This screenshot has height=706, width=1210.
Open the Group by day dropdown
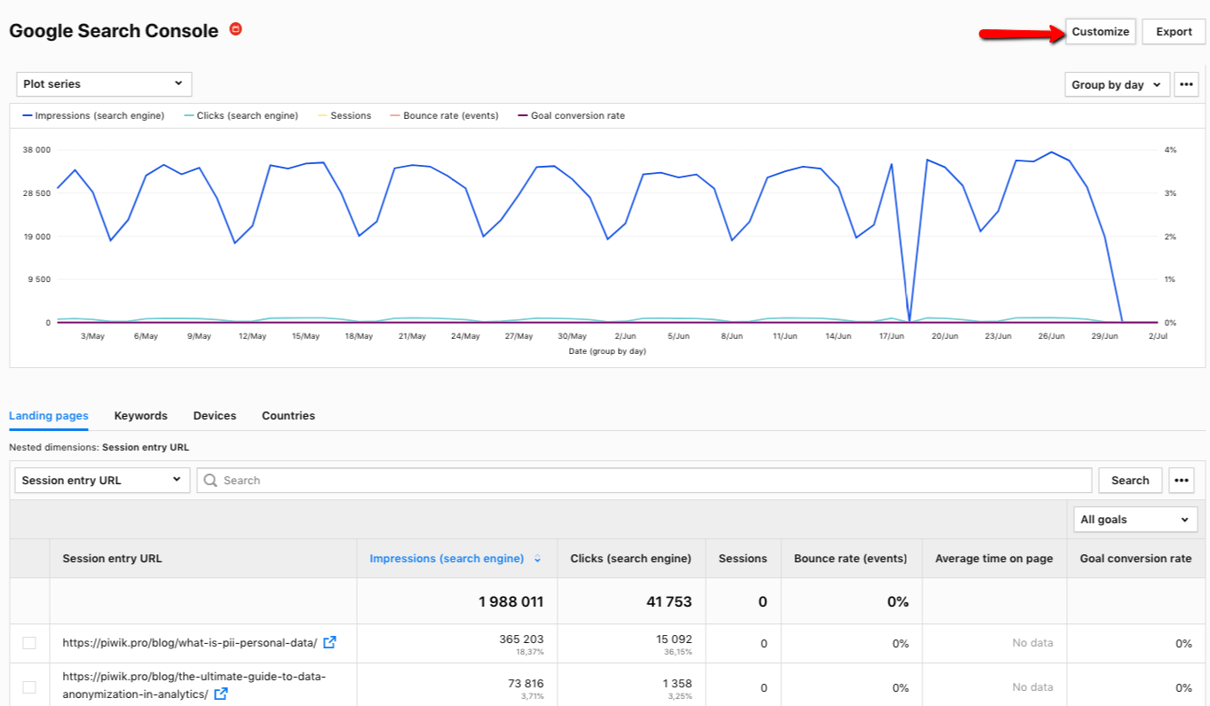[x=1116, y=84]
